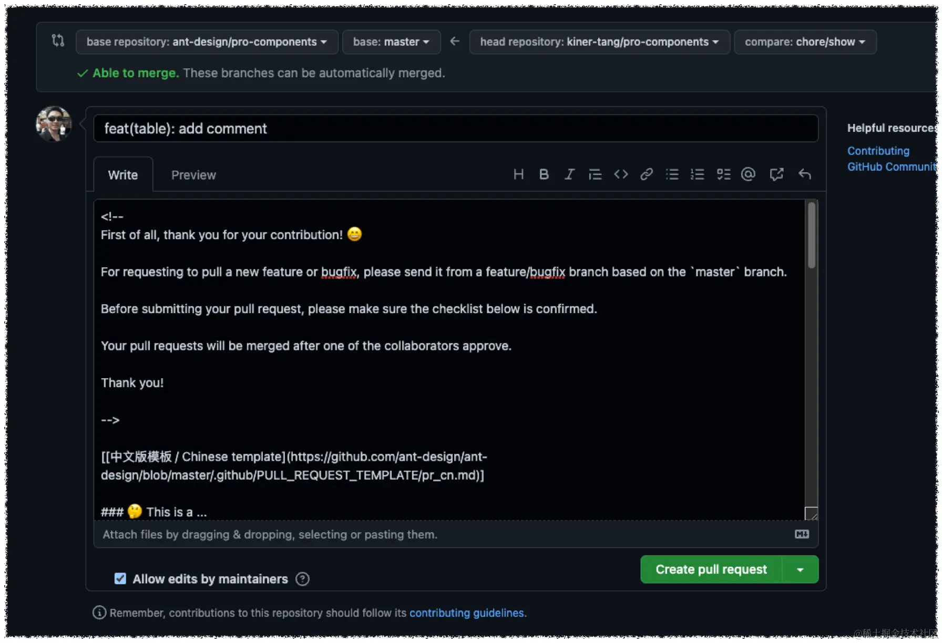Switch to the Preview tab
The width and height of the screenshot is (942, 643).
193,175
